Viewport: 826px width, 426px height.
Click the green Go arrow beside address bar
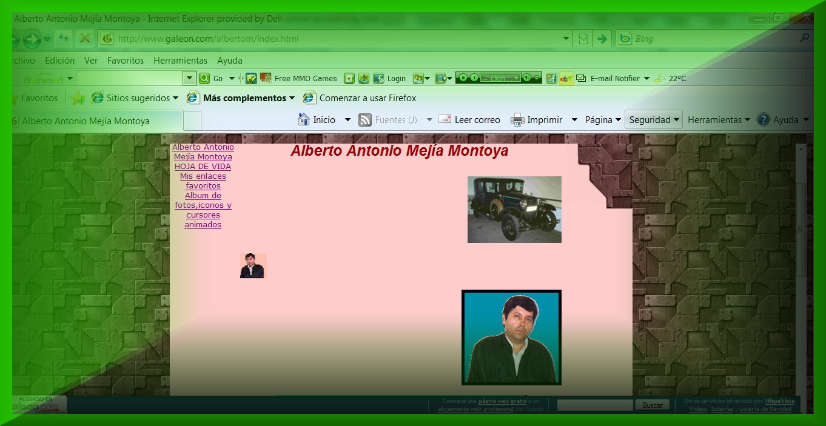602,39
